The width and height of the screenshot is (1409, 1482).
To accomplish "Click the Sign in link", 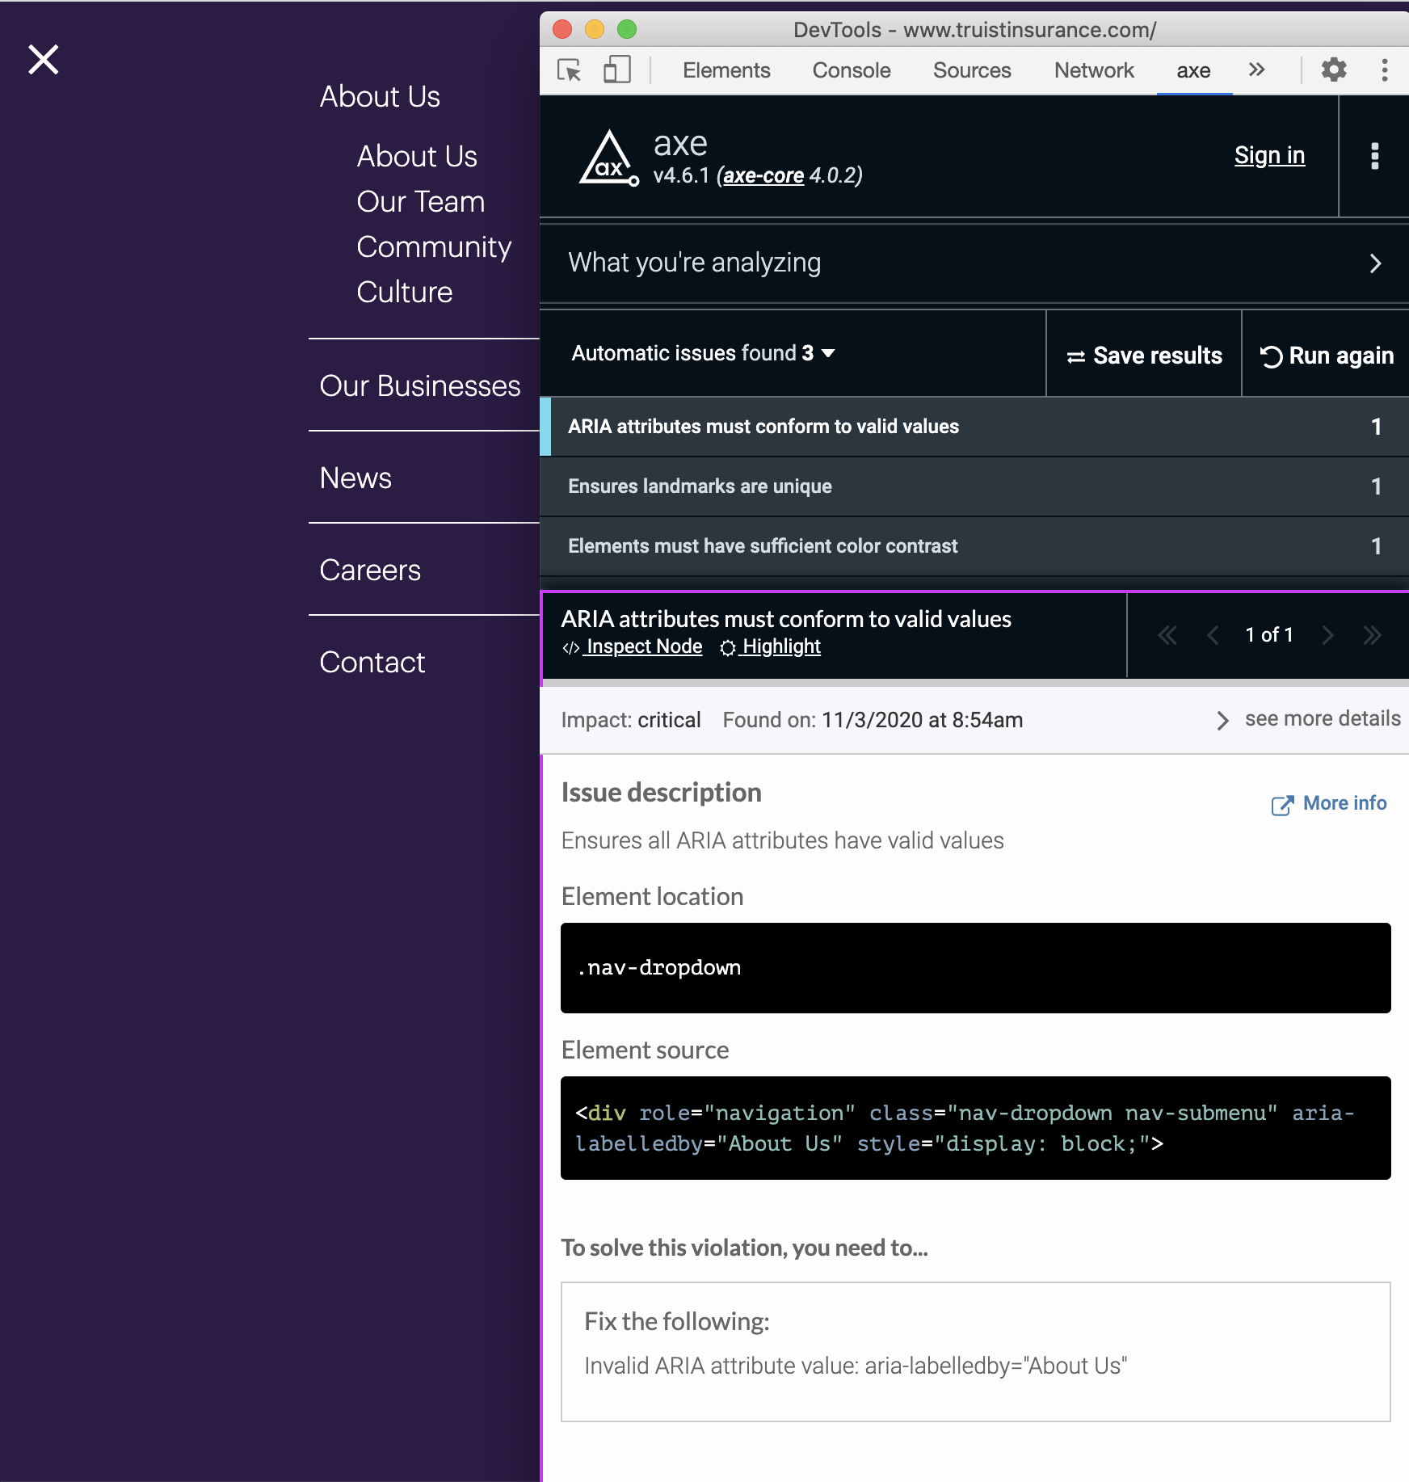I will pos(1269,155).
